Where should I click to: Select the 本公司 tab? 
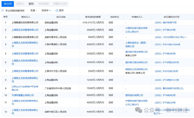8,4
